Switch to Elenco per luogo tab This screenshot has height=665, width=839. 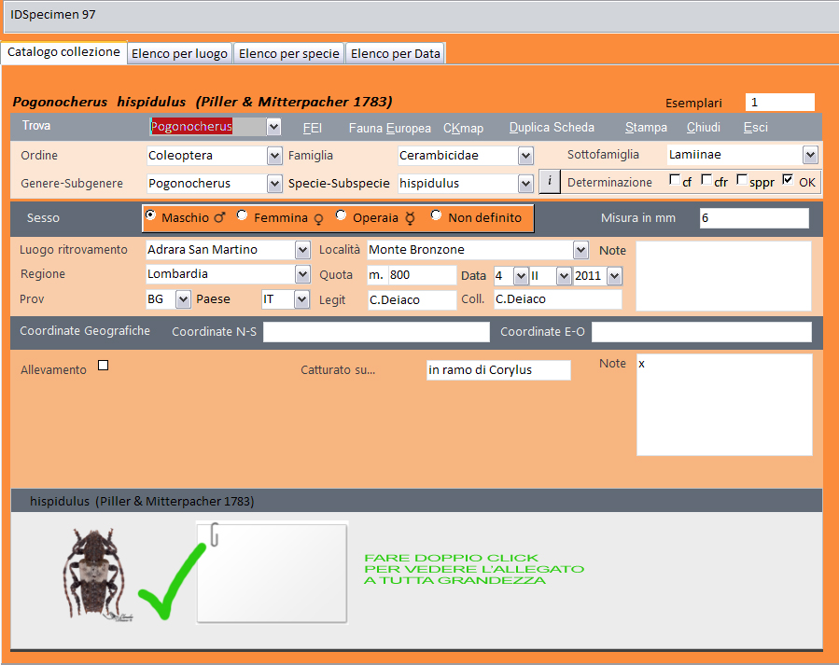coord(179,53)
